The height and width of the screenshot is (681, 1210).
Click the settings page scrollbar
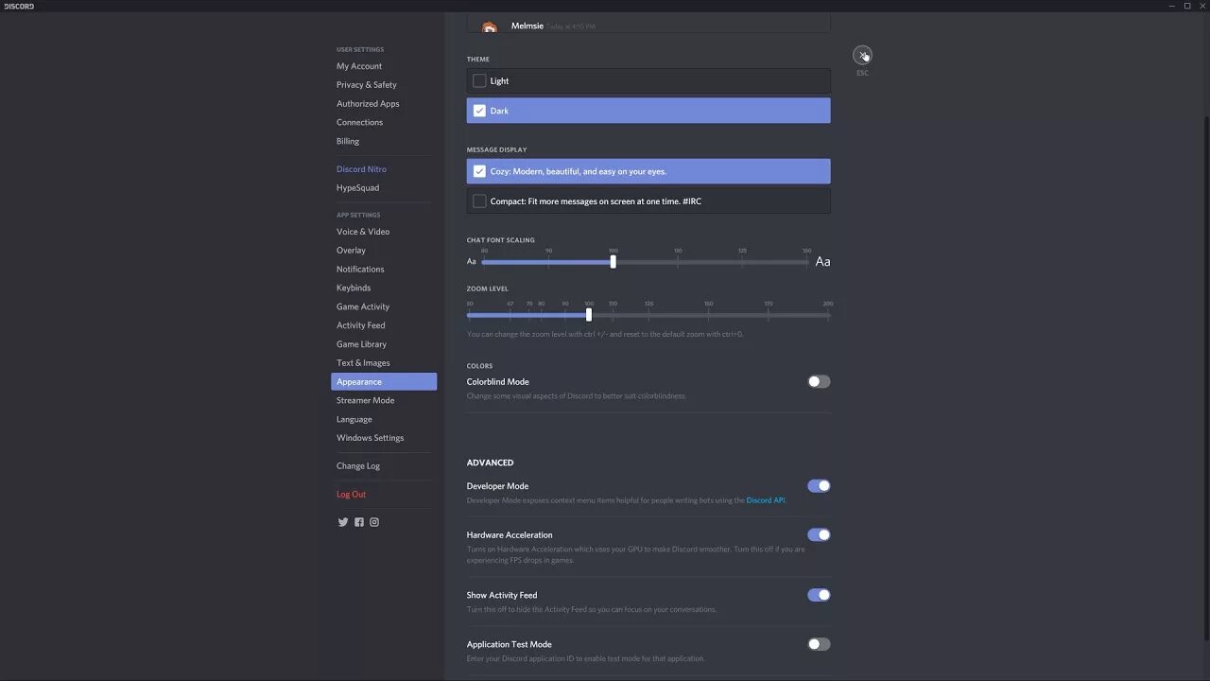[x=1205, y=378]
